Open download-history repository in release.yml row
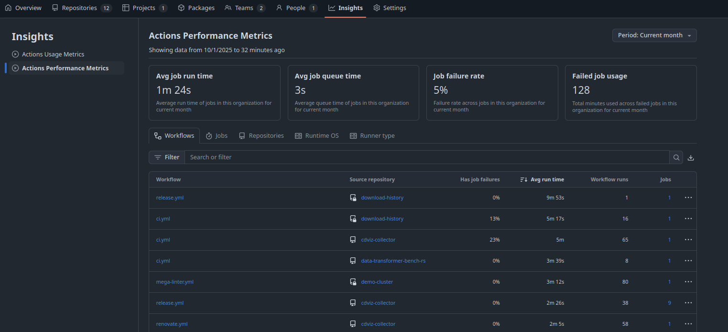This screenshot has height=332, width=728. (382, 198)
